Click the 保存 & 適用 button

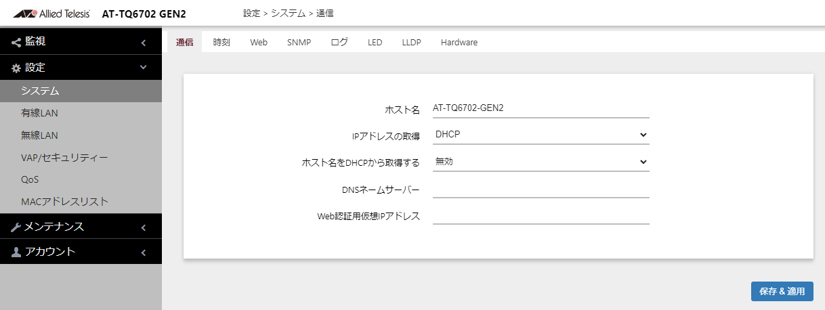pyautogui.click(x=782, y=292)
